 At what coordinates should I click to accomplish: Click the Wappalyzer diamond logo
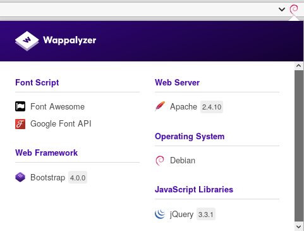click(27, 41)
